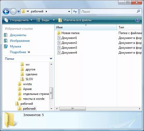Screen dimensions: 144x131
Task: Click 'Элементов: 5' status text
Action: [33, 115]
